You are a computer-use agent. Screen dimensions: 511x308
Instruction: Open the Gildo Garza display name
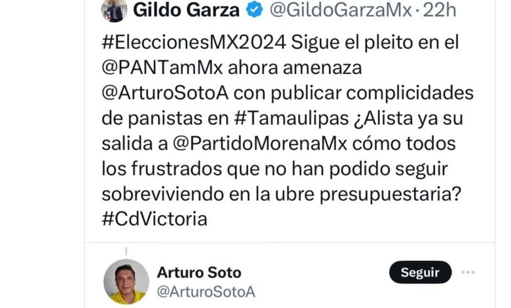pos(186,10)
